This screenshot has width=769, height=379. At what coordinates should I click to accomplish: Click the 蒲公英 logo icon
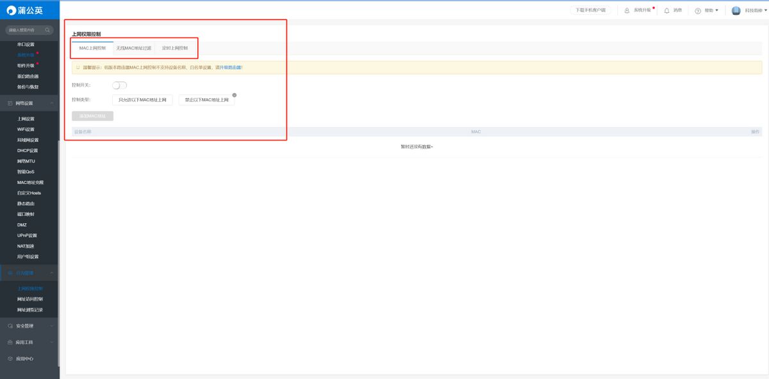(x=10, y=10)
